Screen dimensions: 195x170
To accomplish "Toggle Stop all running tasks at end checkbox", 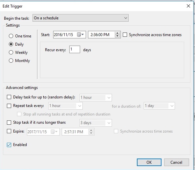I will [x=19, y=114].
